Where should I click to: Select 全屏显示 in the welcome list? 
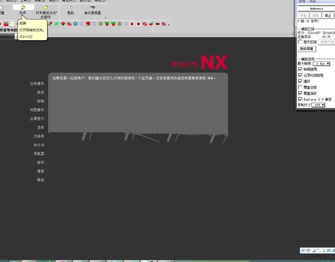pos(37,119)
